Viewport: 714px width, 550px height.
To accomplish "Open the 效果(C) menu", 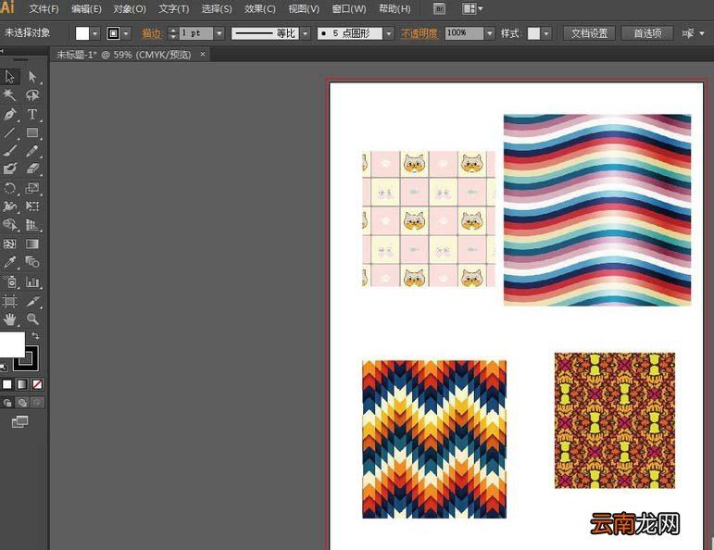I will 259,8.
